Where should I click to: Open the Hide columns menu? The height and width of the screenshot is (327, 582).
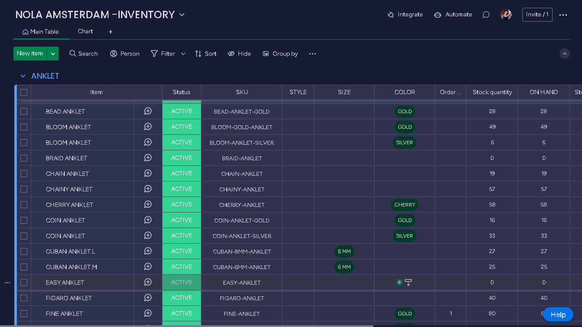pyautogui.click(x=239, y=54)
